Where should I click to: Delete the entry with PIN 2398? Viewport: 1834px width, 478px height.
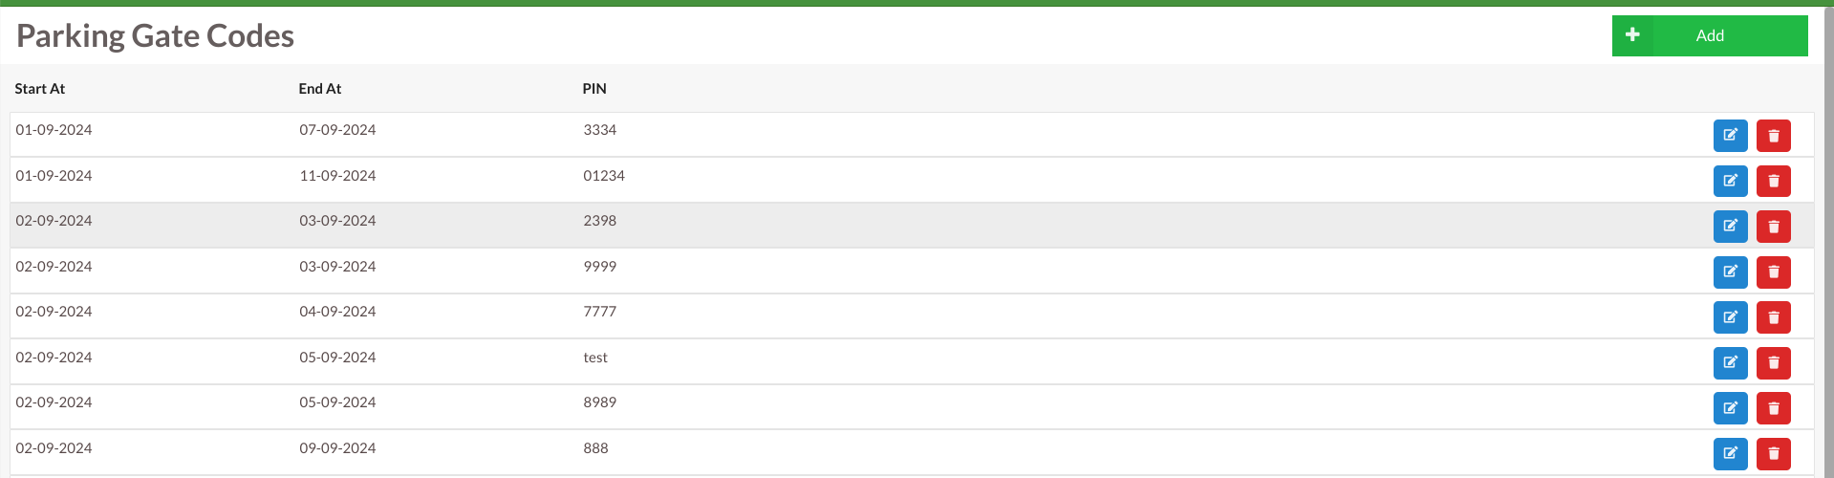click(x=1773, y=227)
